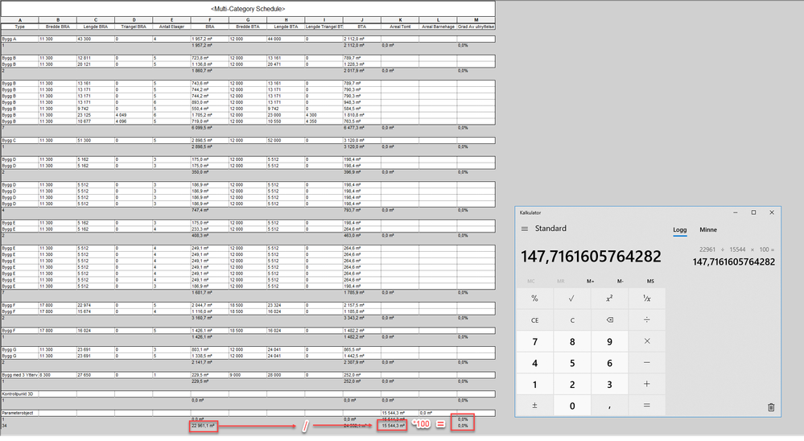The width and height of the screenshot is (804, 441).
Task: Click digit 5 on the keypad
Action: pyautogui.click(x=572, y=363)
